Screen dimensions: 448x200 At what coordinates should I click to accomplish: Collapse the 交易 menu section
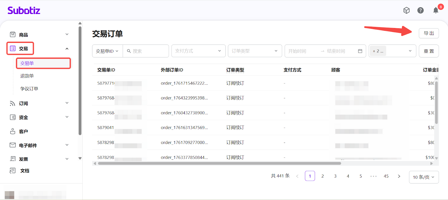(67, 49)
